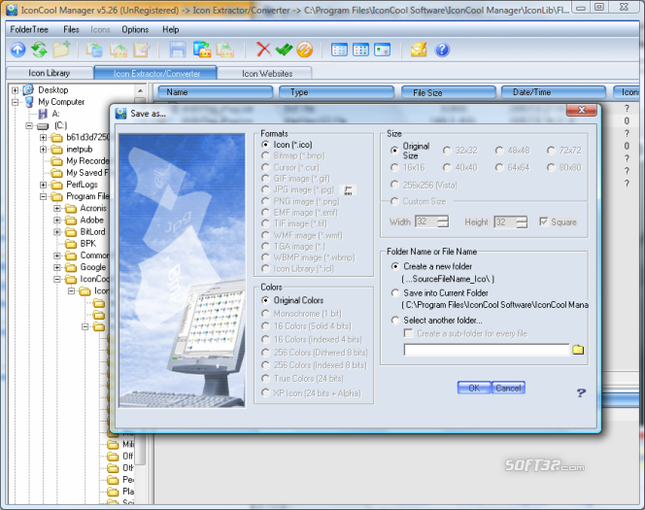
Task: Create new folder from main toolbar
Action: pyautogui.click(x=61, y=50)
